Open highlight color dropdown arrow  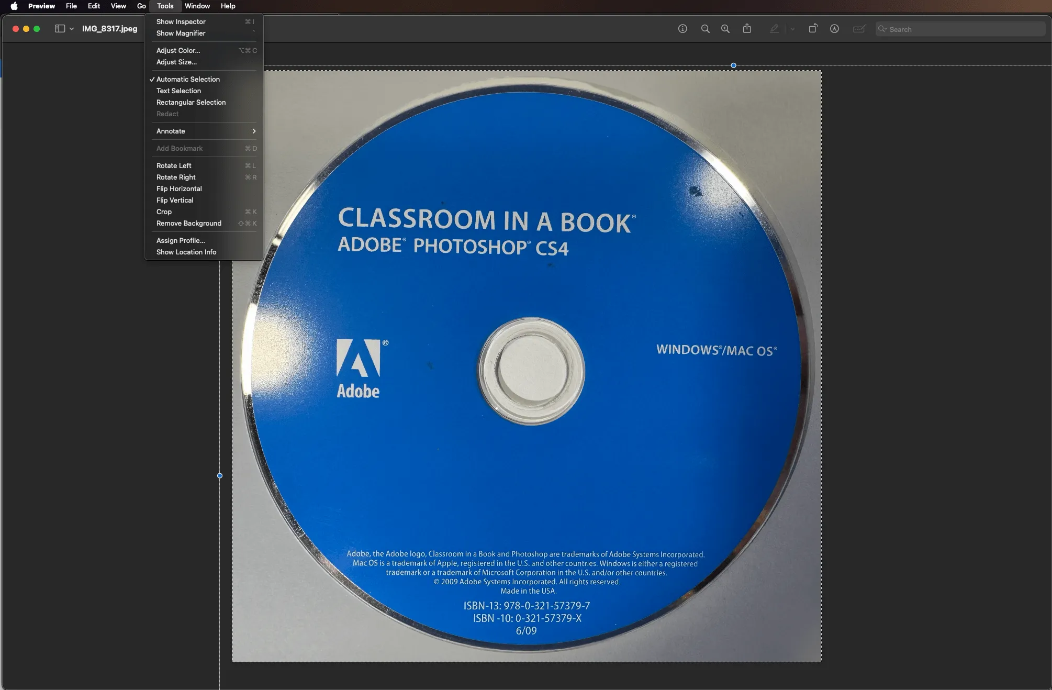[792, 29]
